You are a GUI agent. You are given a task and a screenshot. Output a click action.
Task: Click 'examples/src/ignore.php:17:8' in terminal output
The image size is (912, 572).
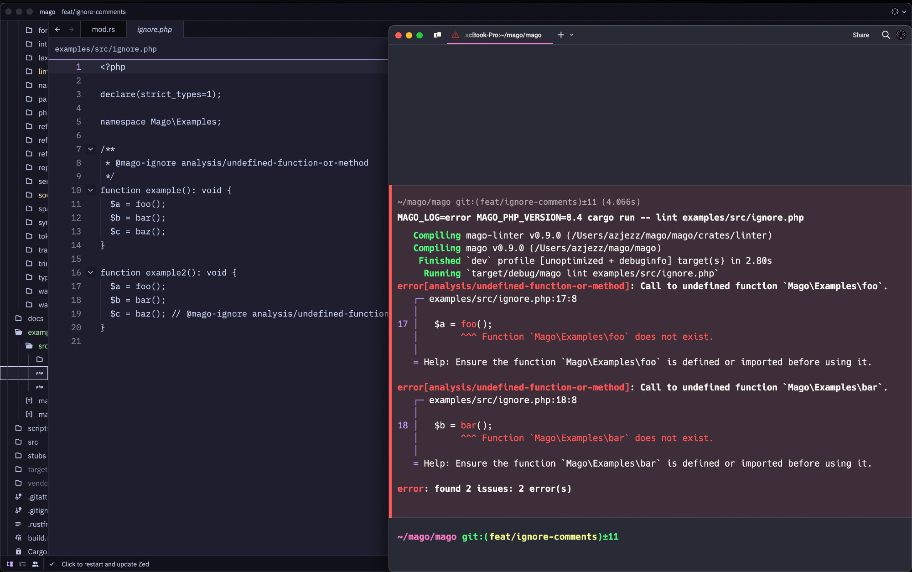(503, 299)
